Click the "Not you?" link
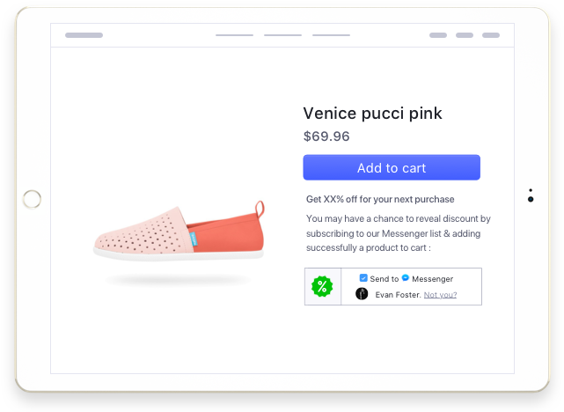Screen dimensions: 564x412 point(440,295)
